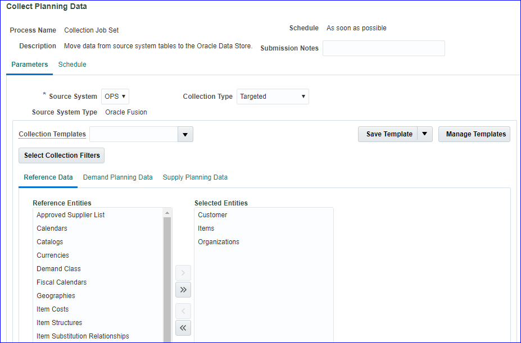The height and width of the screenshot is (343, 521).
Task: Open the Source System dropdown
Action: point(115,97)
